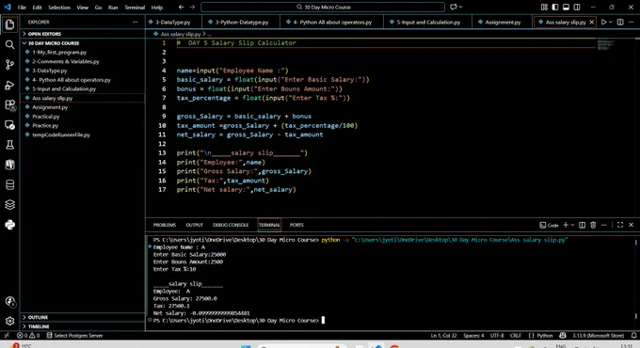The height and width of the screenshot is (348, 640).
Task: Create a new terminal with plus
Action: (x=566, y=225)
